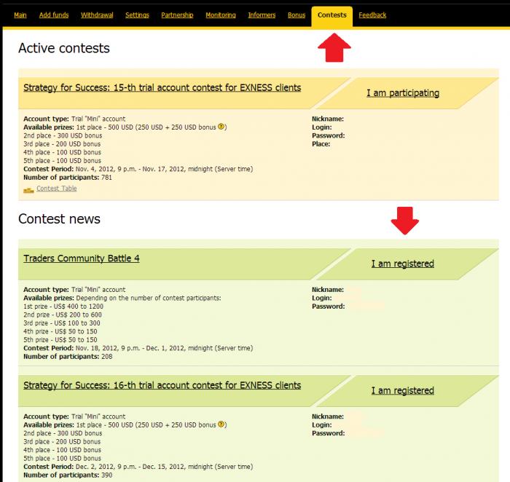Select contest period 'Nov. 18, 2012' line
The image size is (510, 482).
(138, 348)
